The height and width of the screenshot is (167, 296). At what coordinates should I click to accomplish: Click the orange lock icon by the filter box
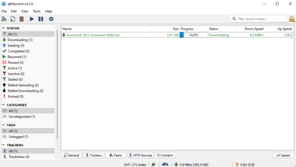coord(291,19)
